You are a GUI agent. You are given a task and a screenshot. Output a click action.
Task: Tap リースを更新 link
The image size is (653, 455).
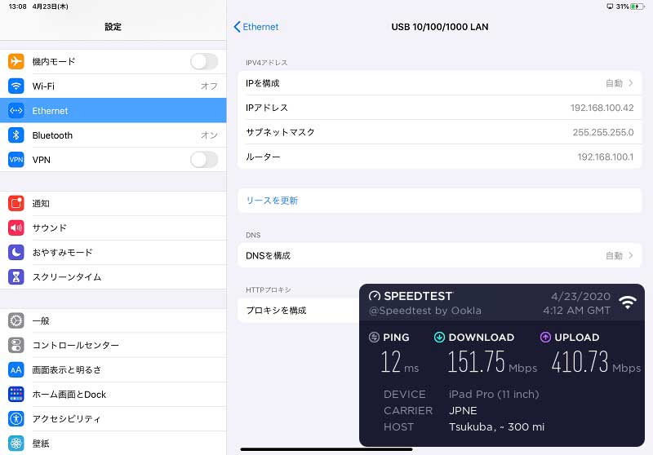pos(272,201)
